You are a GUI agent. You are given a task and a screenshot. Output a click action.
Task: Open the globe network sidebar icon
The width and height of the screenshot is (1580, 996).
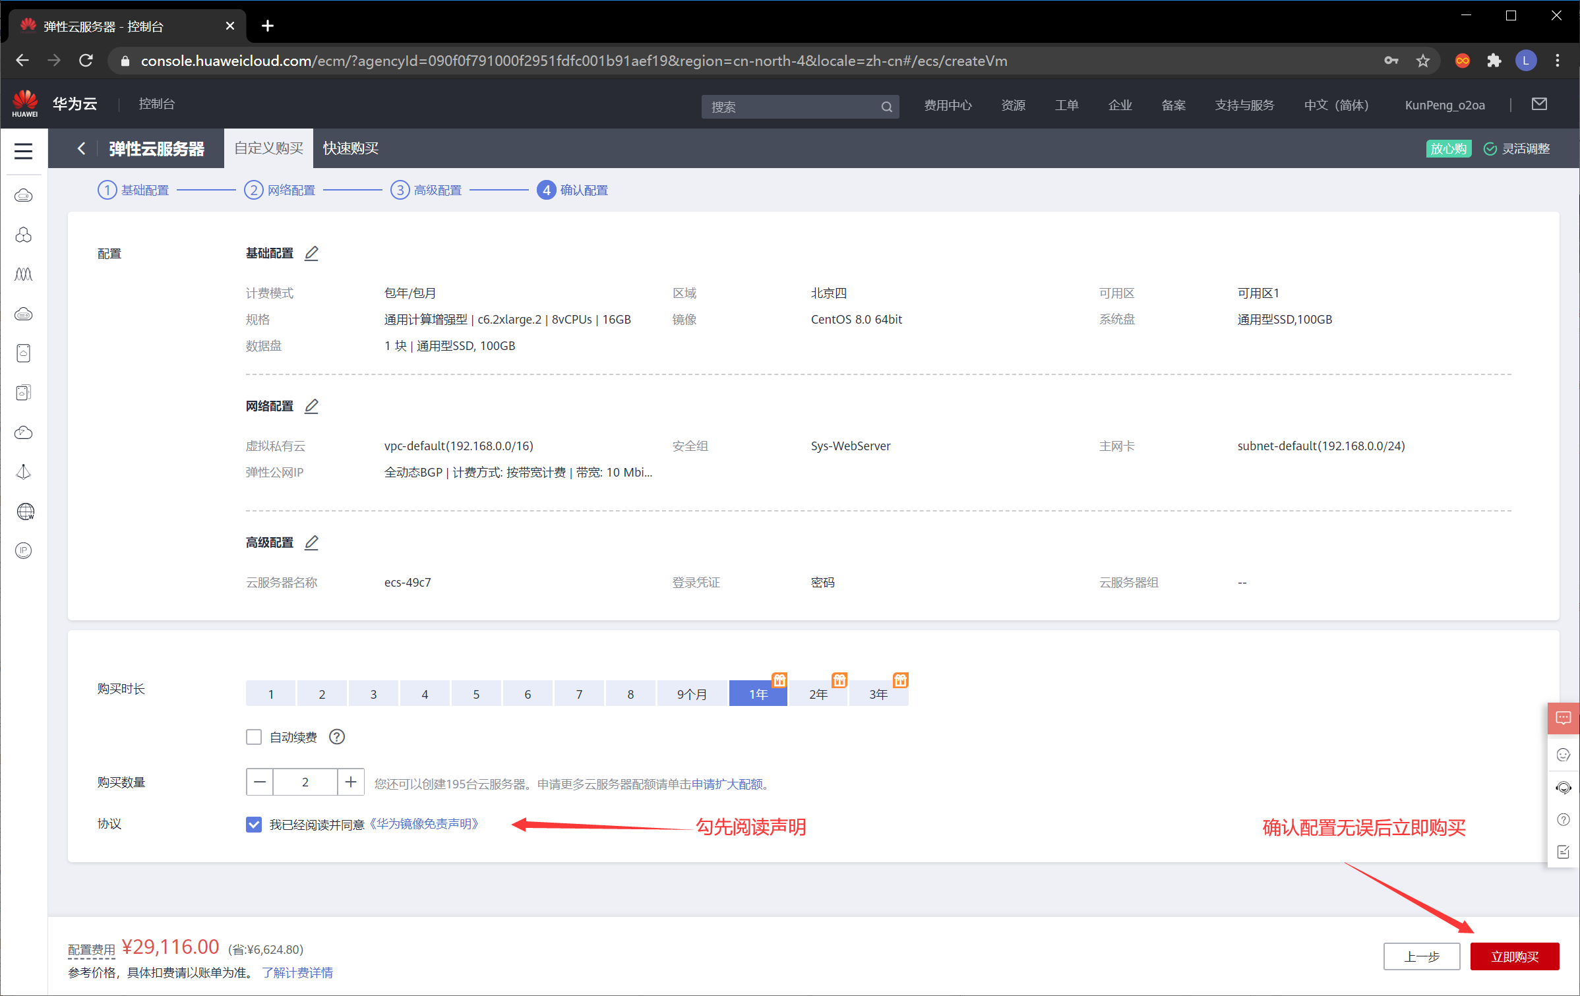click(x=25, y=512)
